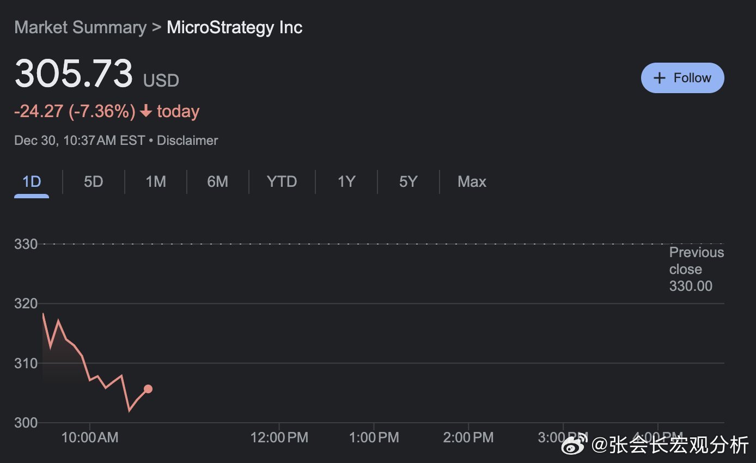The width and height of the screenshot is (756, 463).
Task: Select the 5Y time range tab
Action: pos(408,181)
